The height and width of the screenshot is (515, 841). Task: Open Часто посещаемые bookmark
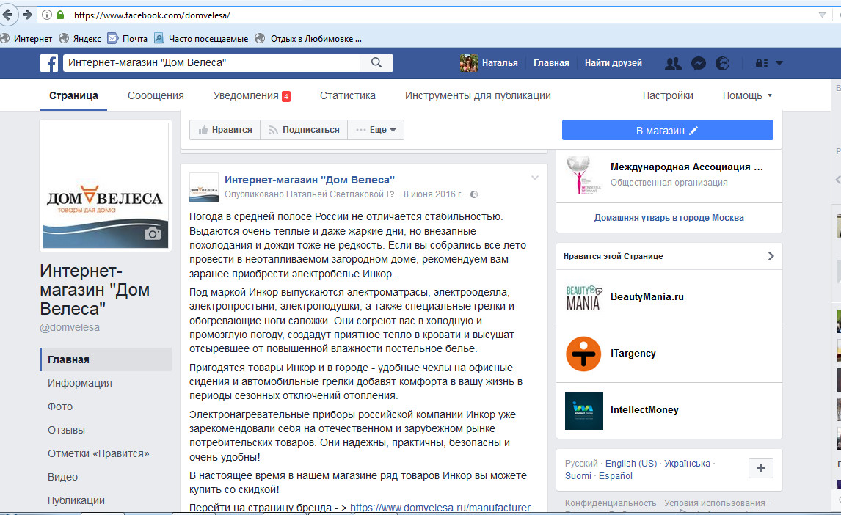pyautogui.click(x=201, y=39)
